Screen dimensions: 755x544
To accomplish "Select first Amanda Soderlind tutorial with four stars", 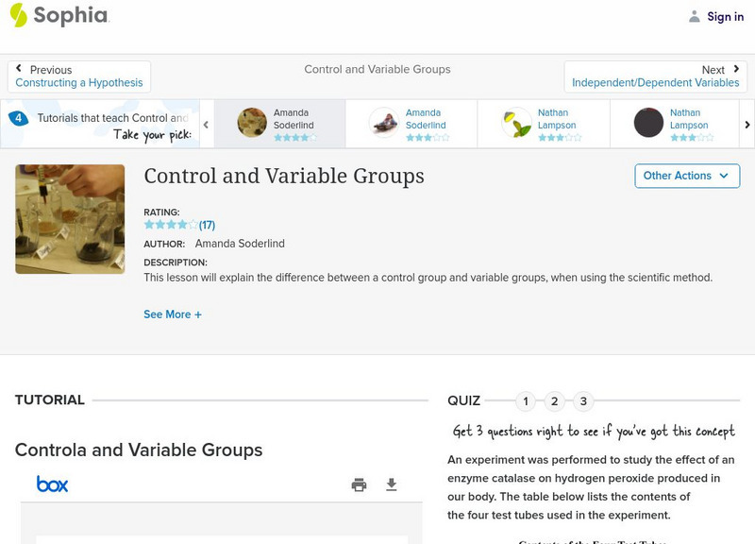I will tap(279, 124).
